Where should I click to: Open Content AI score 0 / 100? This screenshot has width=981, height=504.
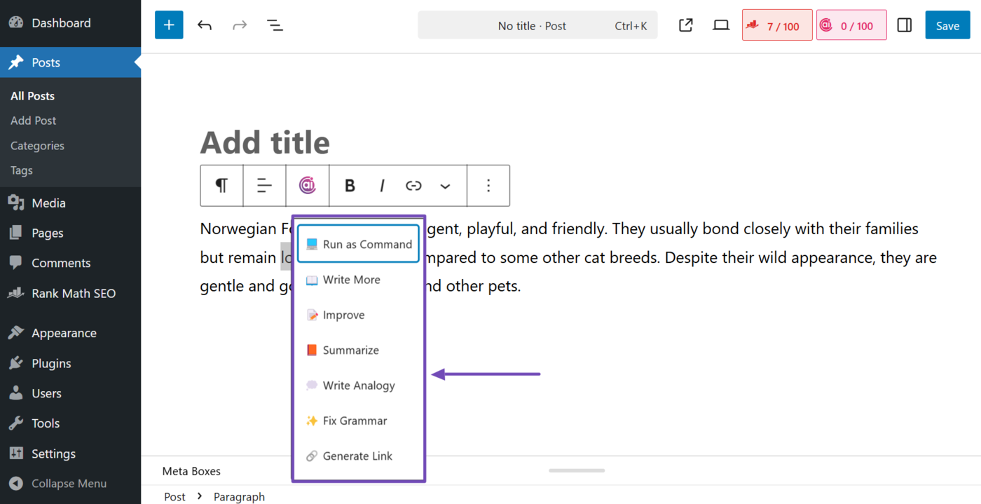(851, 25)
